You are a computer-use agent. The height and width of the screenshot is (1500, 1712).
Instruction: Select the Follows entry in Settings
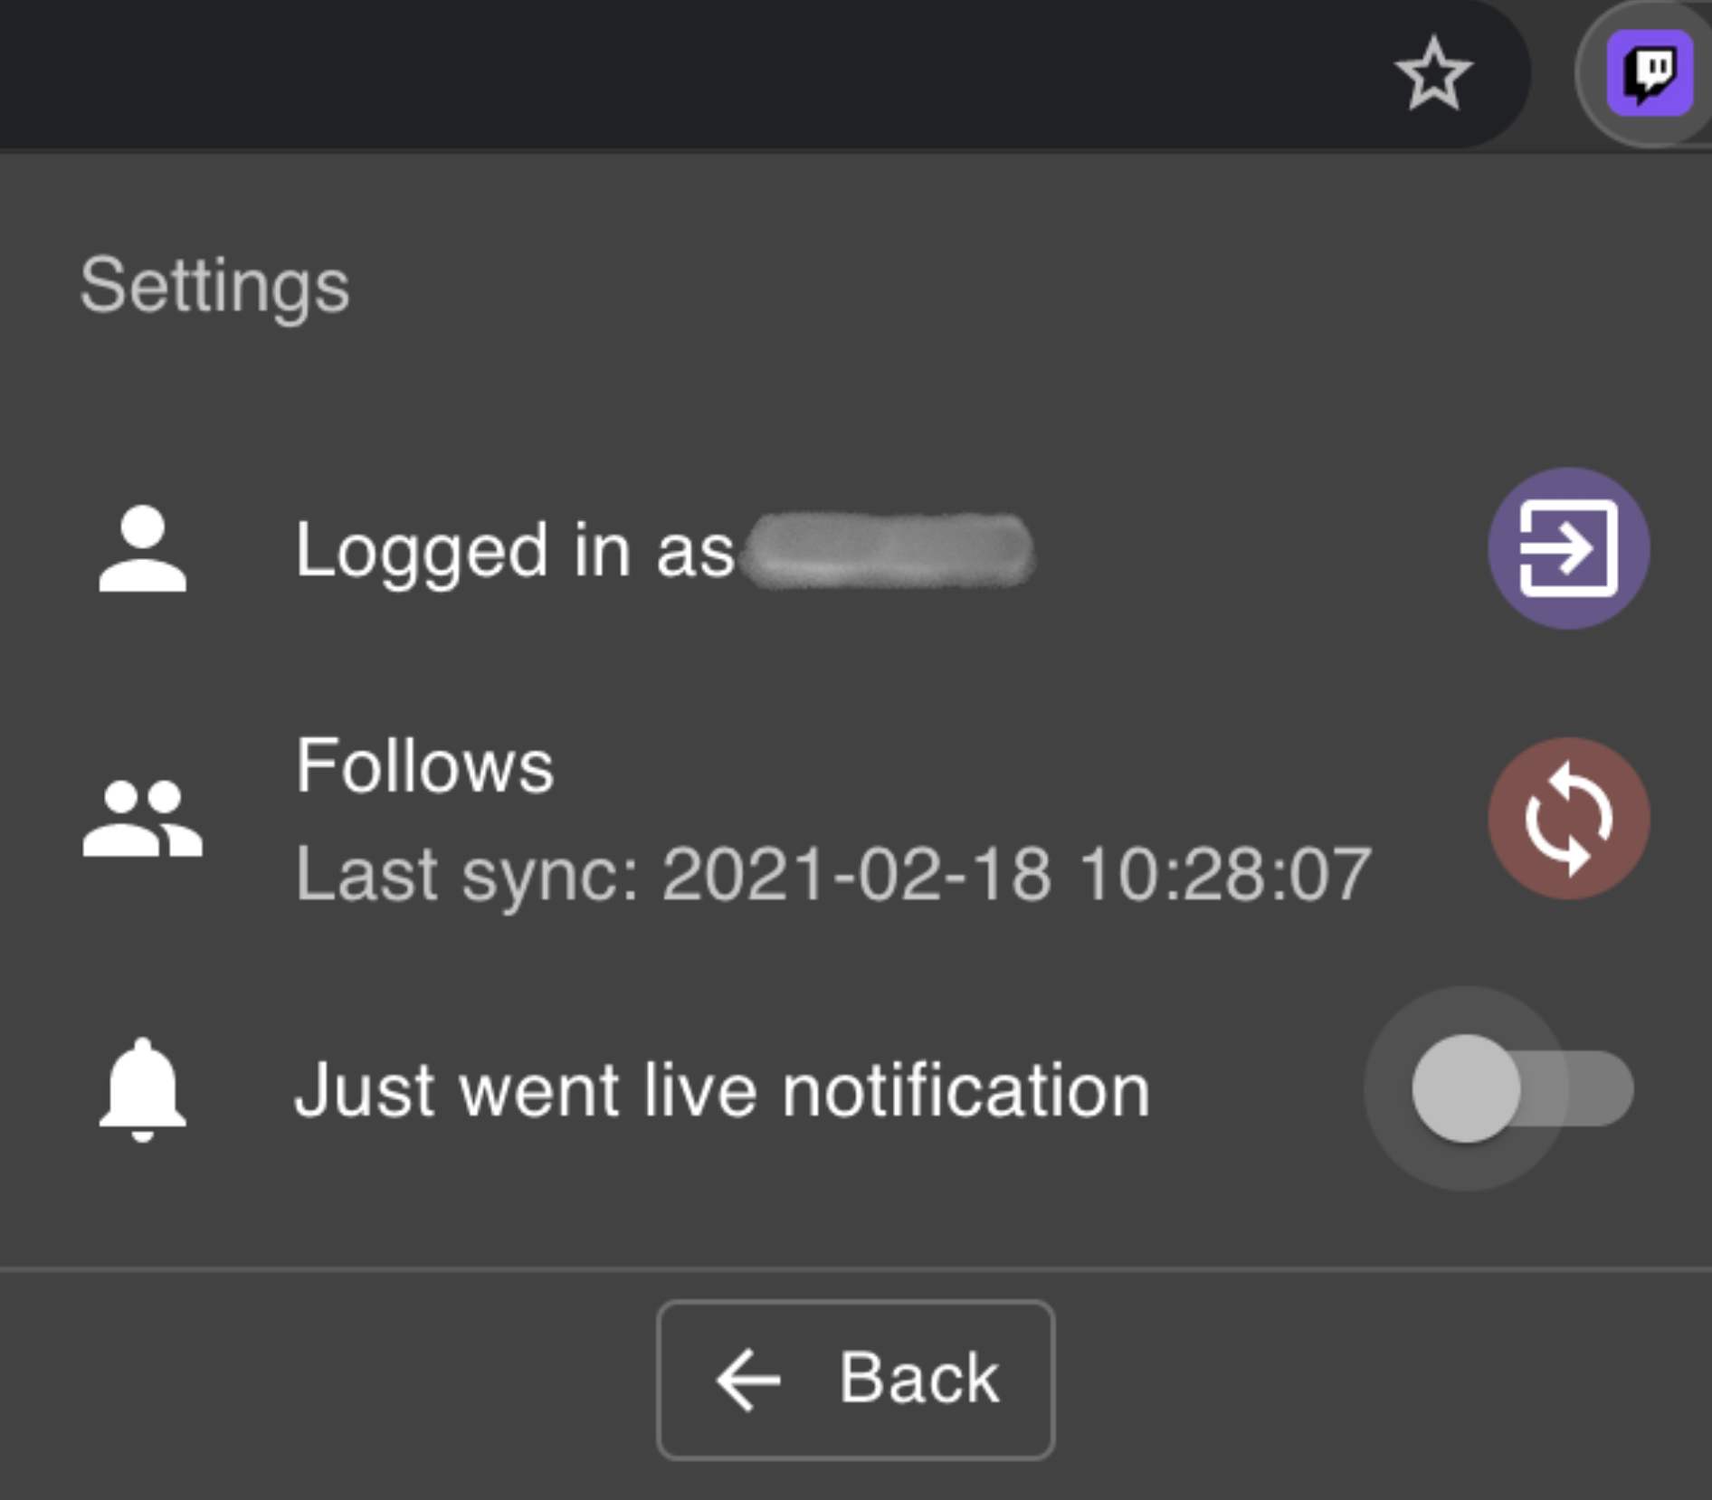point(425,766)
